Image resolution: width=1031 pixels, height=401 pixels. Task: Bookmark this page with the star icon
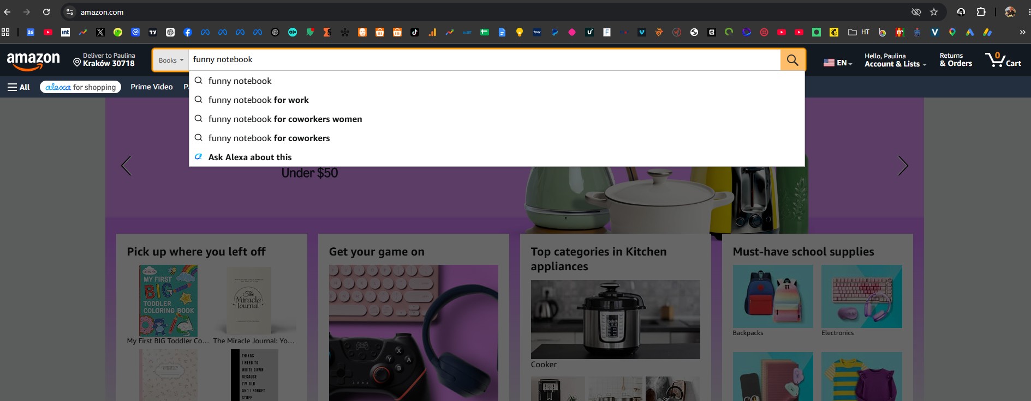(x=934, y=12)
